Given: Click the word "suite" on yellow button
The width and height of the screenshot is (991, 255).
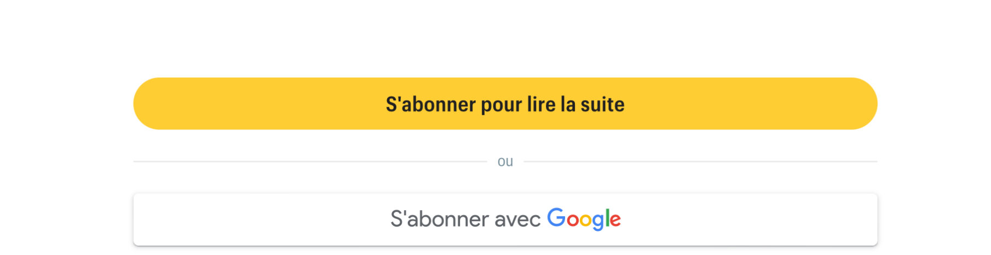Looking at the screenshot, I should (602, 104).
